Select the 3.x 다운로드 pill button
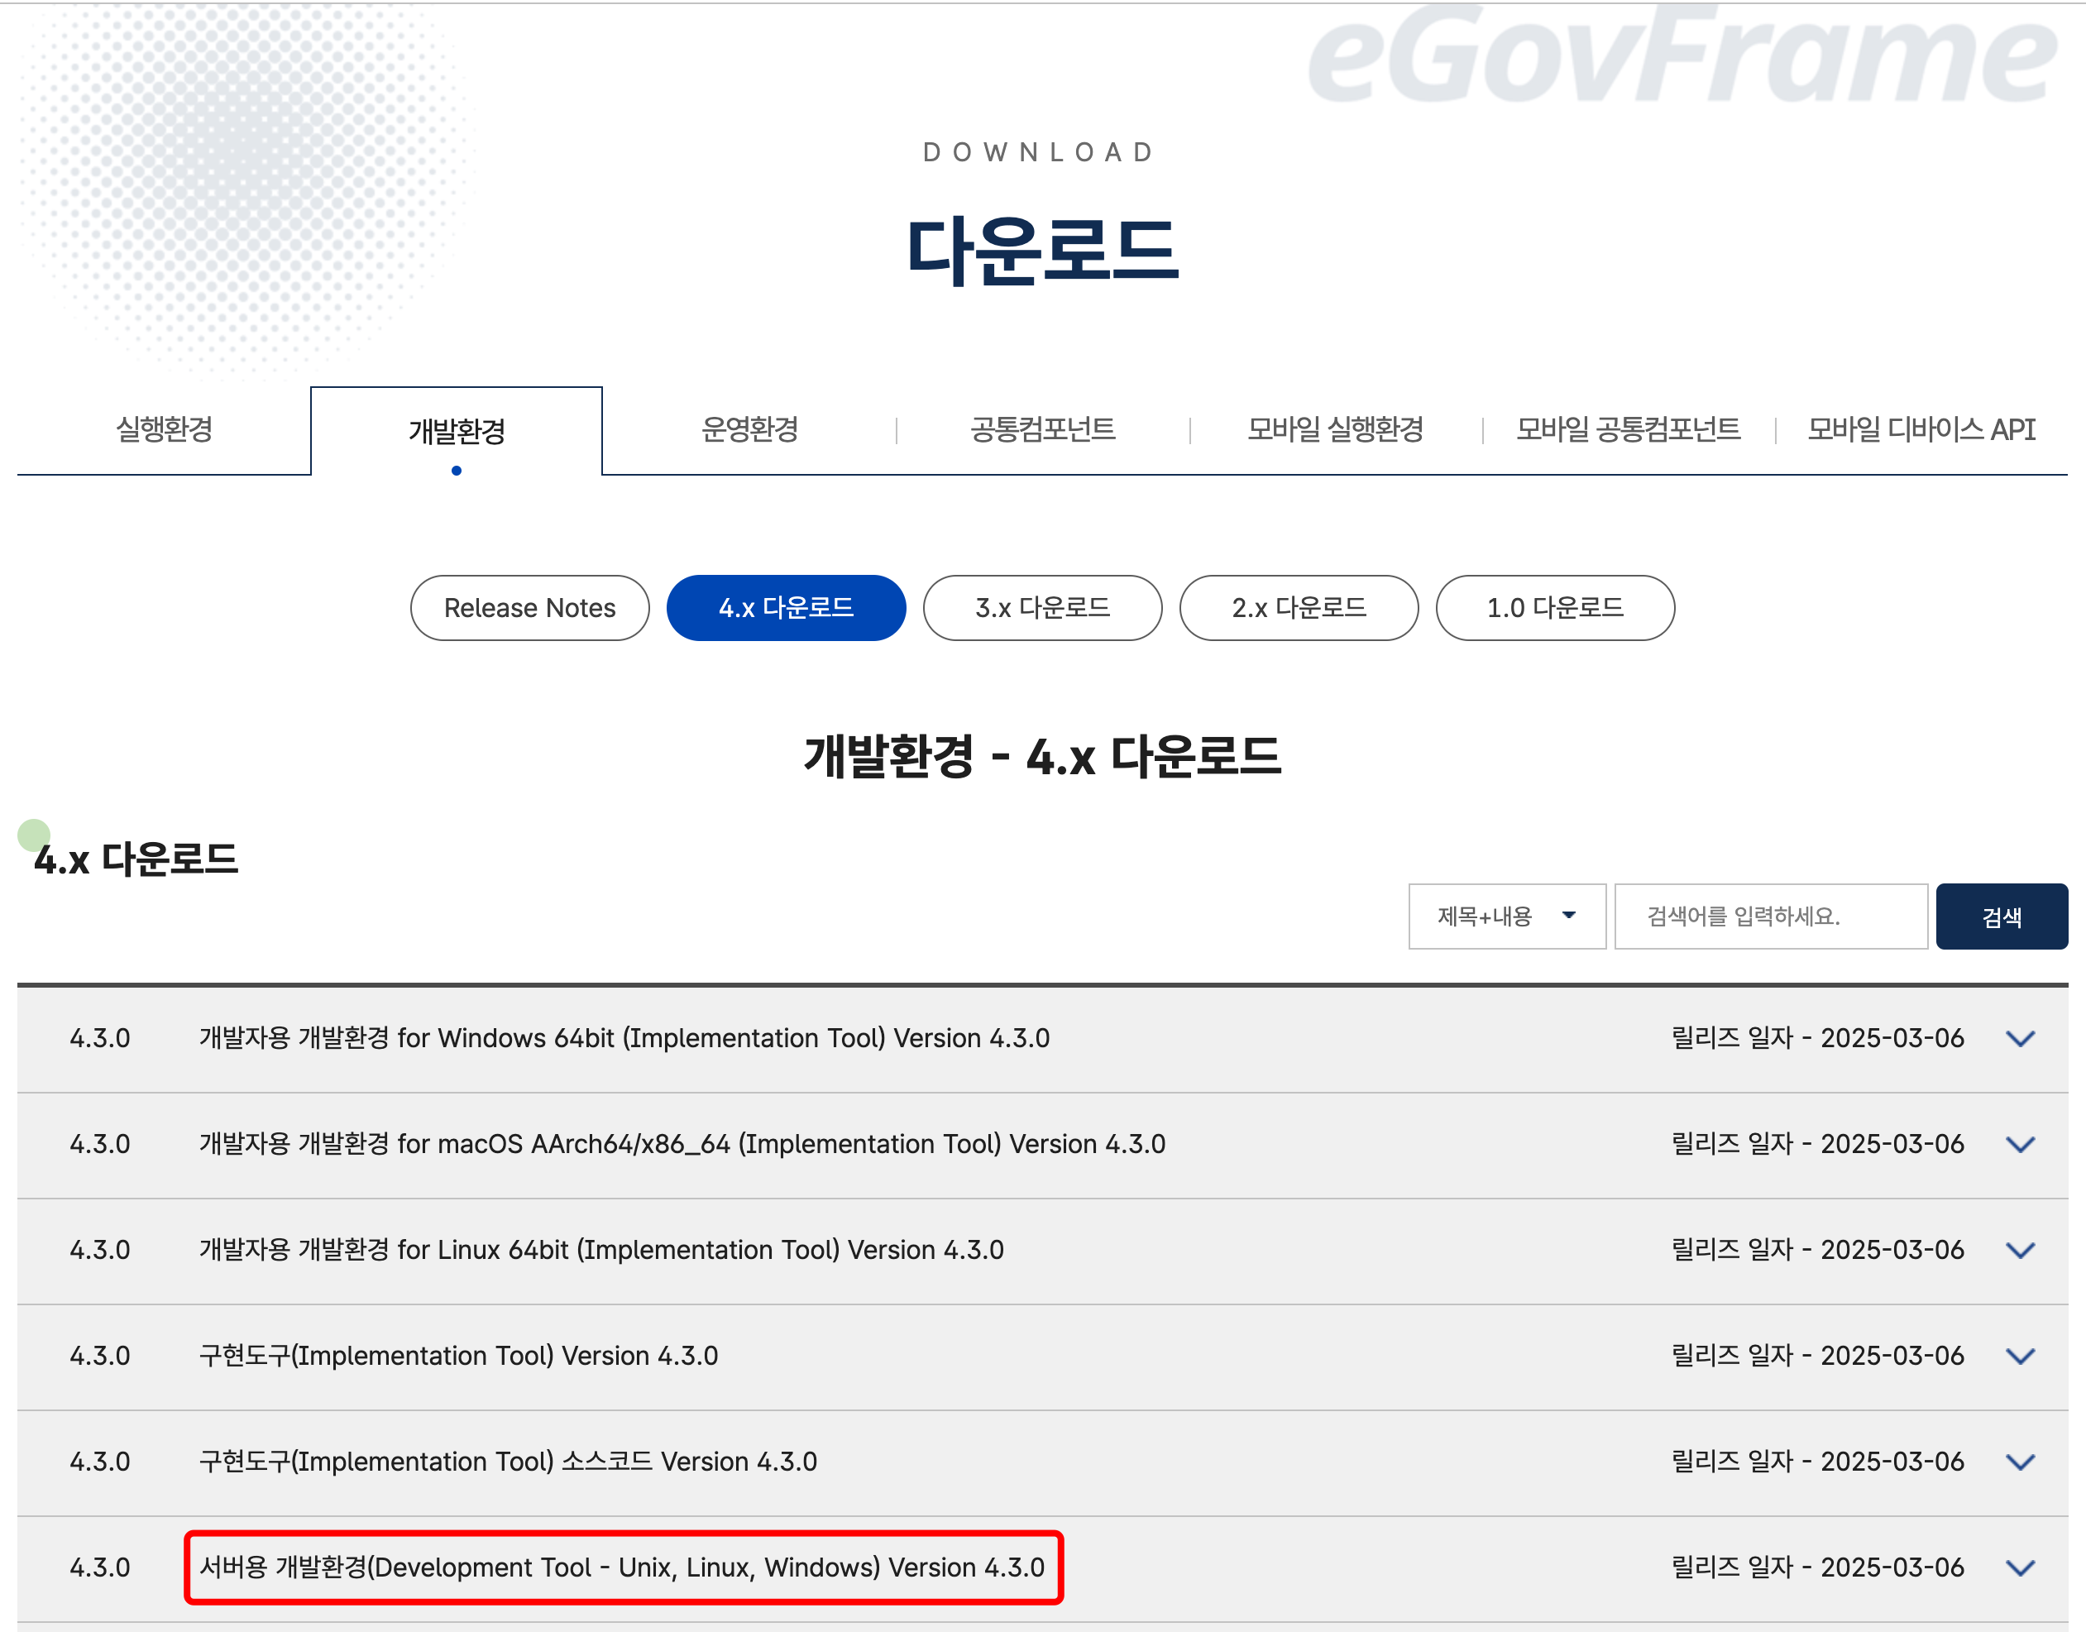Screen dimensions: 2086x1632 pos(1041,608)
